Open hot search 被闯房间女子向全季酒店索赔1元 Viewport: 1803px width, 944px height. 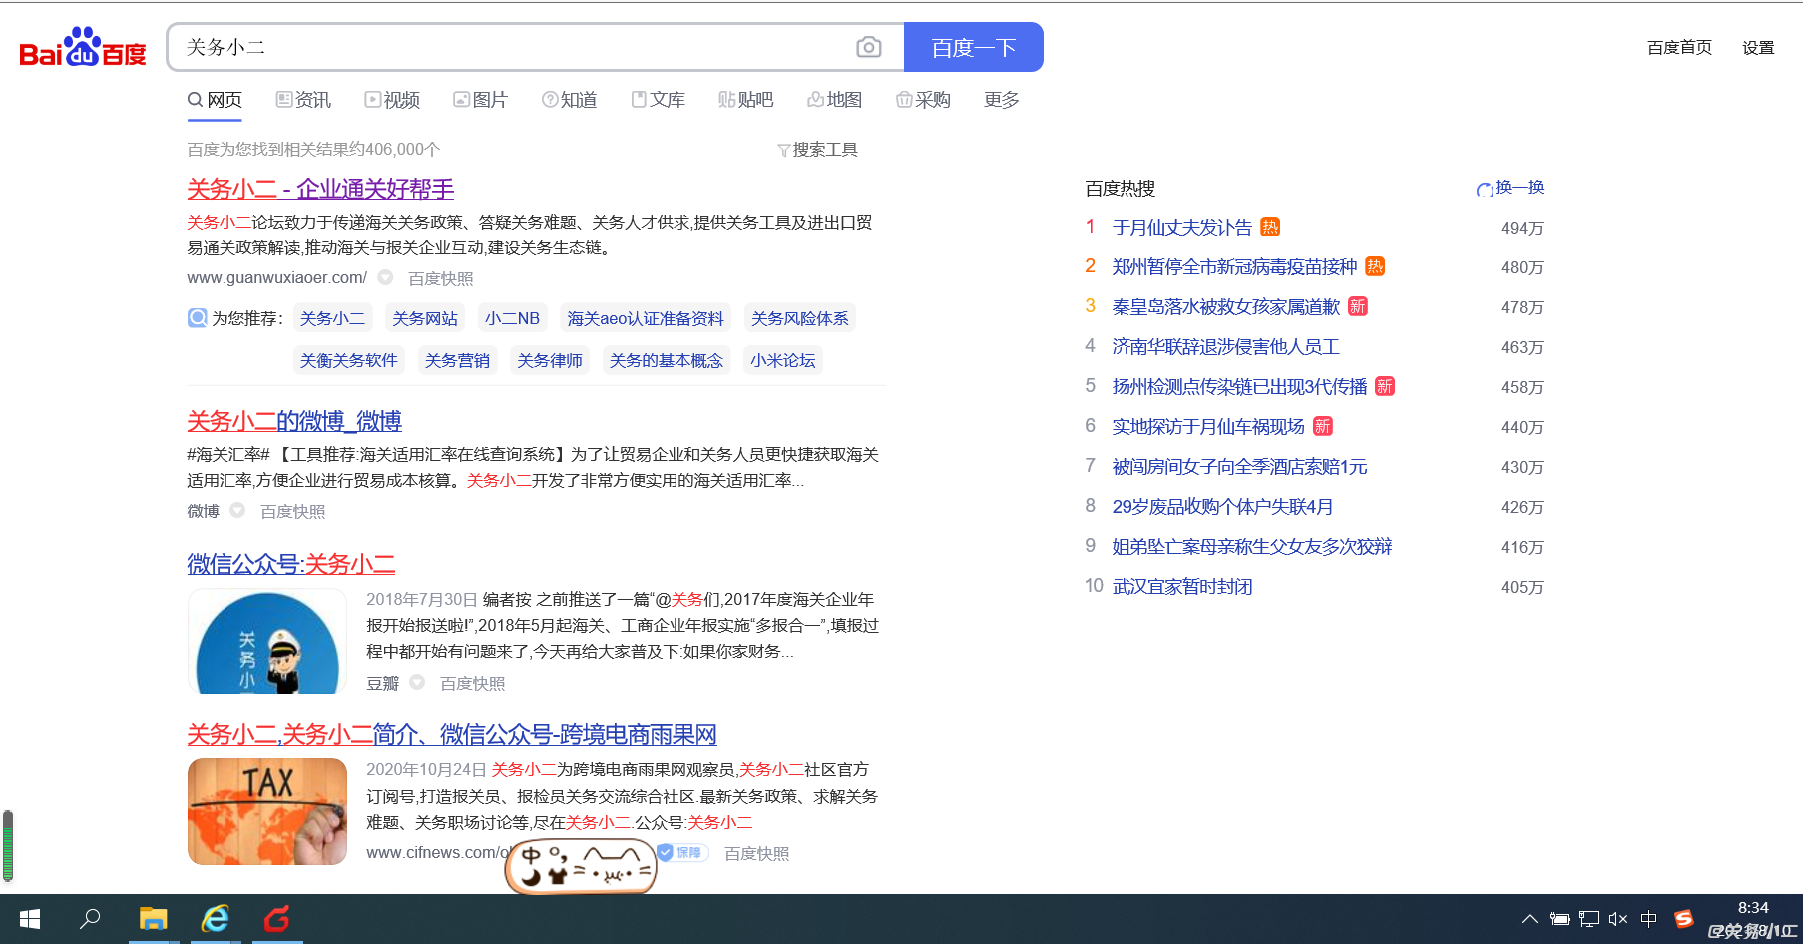(1239, 467)
